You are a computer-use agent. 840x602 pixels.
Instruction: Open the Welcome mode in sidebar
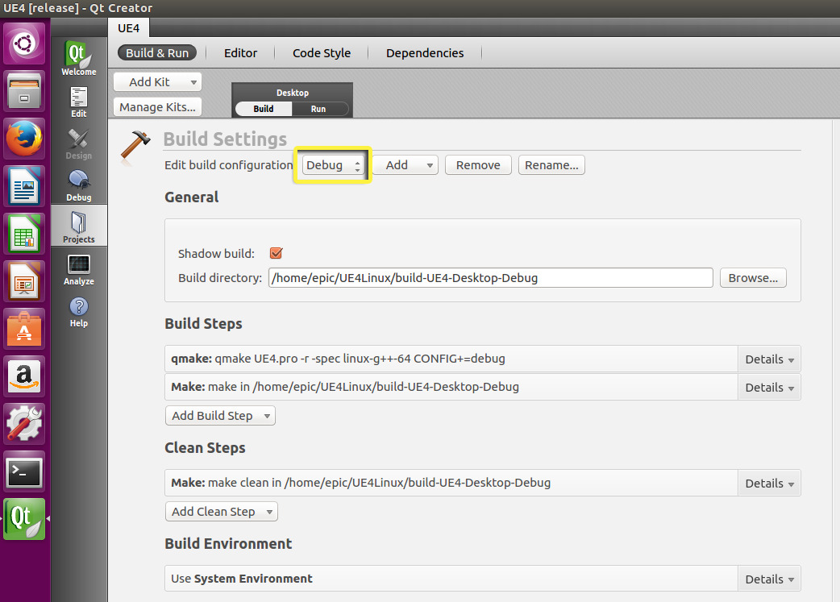click(78, 59)
